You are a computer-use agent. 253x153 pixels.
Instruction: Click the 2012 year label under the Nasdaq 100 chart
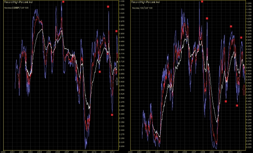(240, 152)
